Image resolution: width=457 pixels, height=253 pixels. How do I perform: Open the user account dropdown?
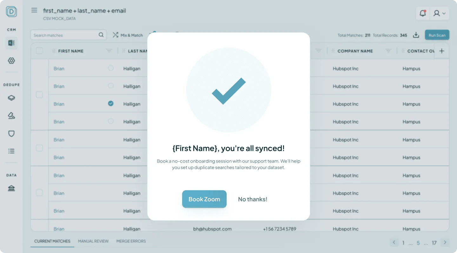click(440, 13)
